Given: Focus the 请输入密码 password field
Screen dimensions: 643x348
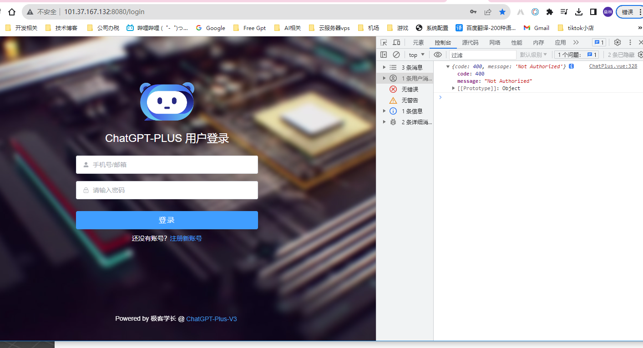Looking at the screenshot, I should (167, 190).
